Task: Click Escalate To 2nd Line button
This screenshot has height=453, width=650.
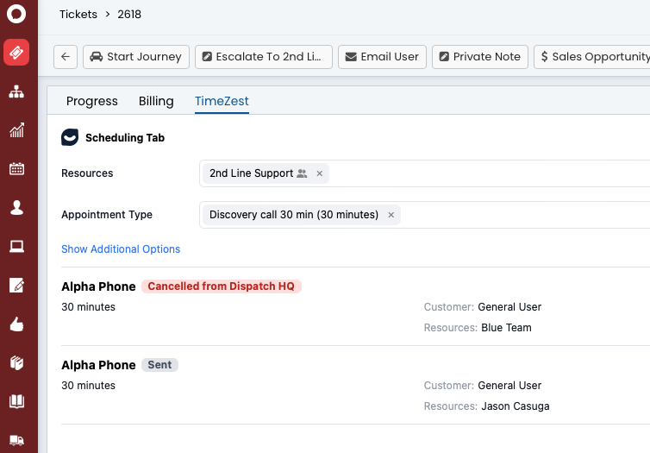Action: (264, 57)
